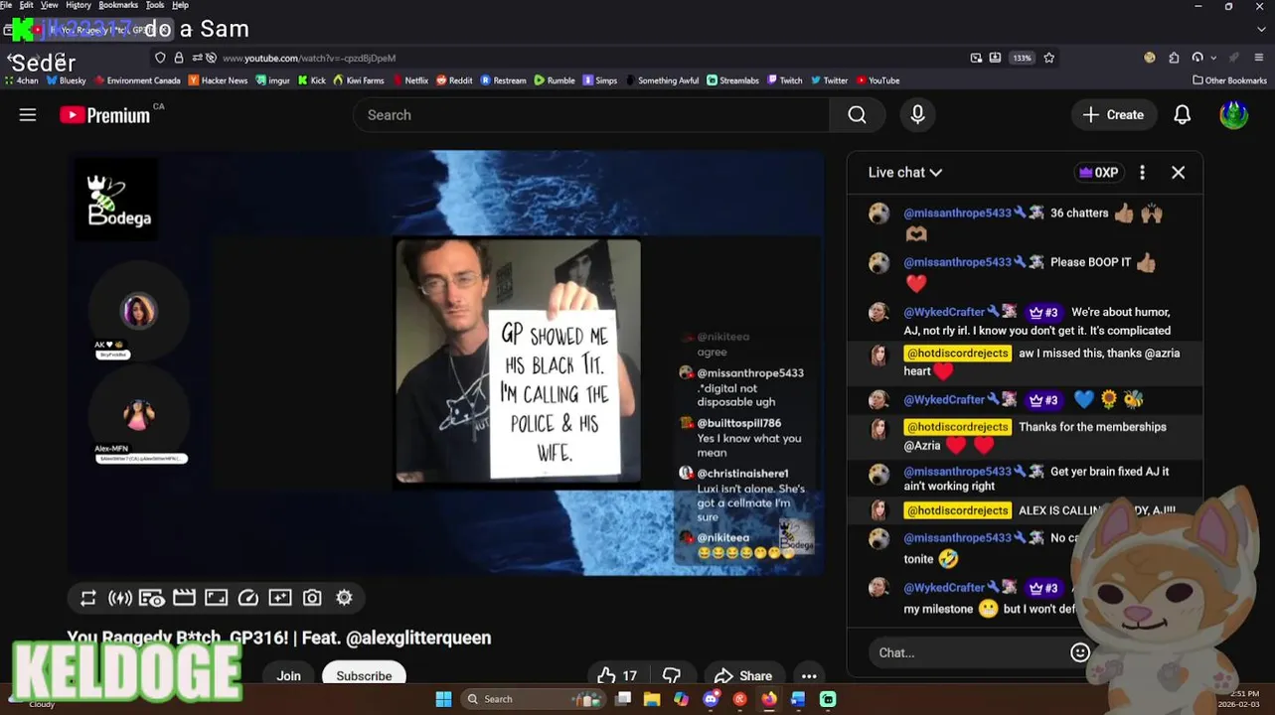1275x715 pixels.
Task: Click the site padlock icon
Action: pyautogui.click(x=179, y=58)
